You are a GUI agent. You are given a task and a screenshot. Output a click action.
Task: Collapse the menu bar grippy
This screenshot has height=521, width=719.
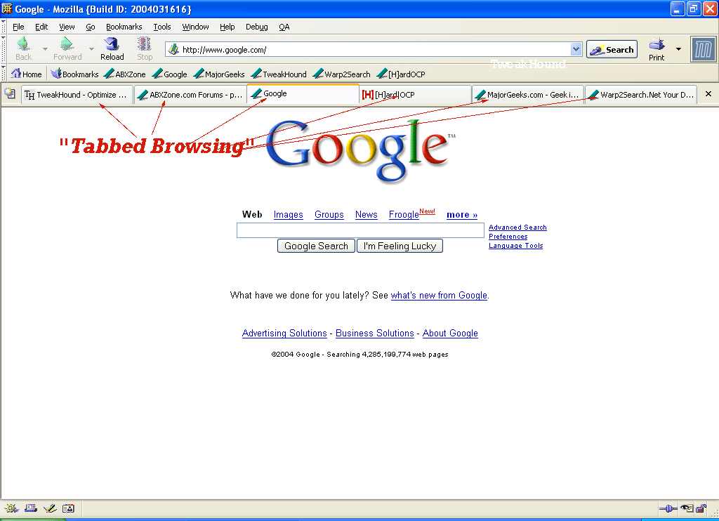(4, 26)
